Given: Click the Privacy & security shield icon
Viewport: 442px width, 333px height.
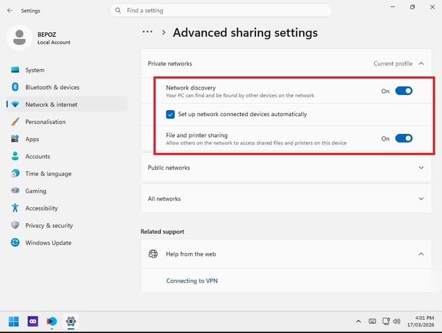Looking at the screenshot, I should click(15, 225).
